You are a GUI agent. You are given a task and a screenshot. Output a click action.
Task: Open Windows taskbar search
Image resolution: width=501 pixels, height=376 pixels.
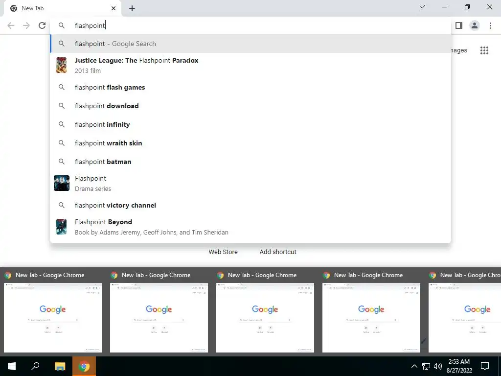pos(35,366)
